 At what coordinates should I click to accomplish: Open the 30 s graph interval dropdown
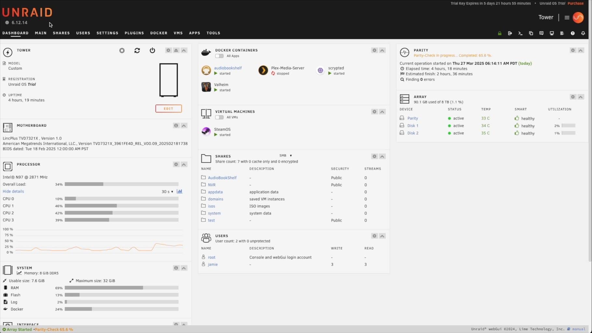pyautogui.click(x=167, y=192)
